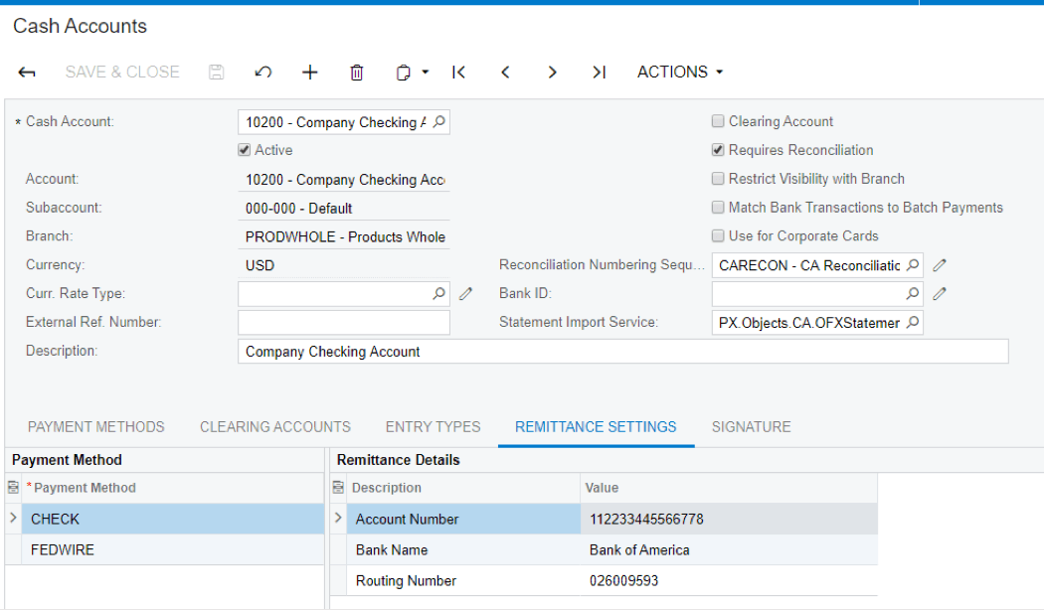
Task: Enable Match Bank Transactions to Batch Payments
Action: pos(718,207)
